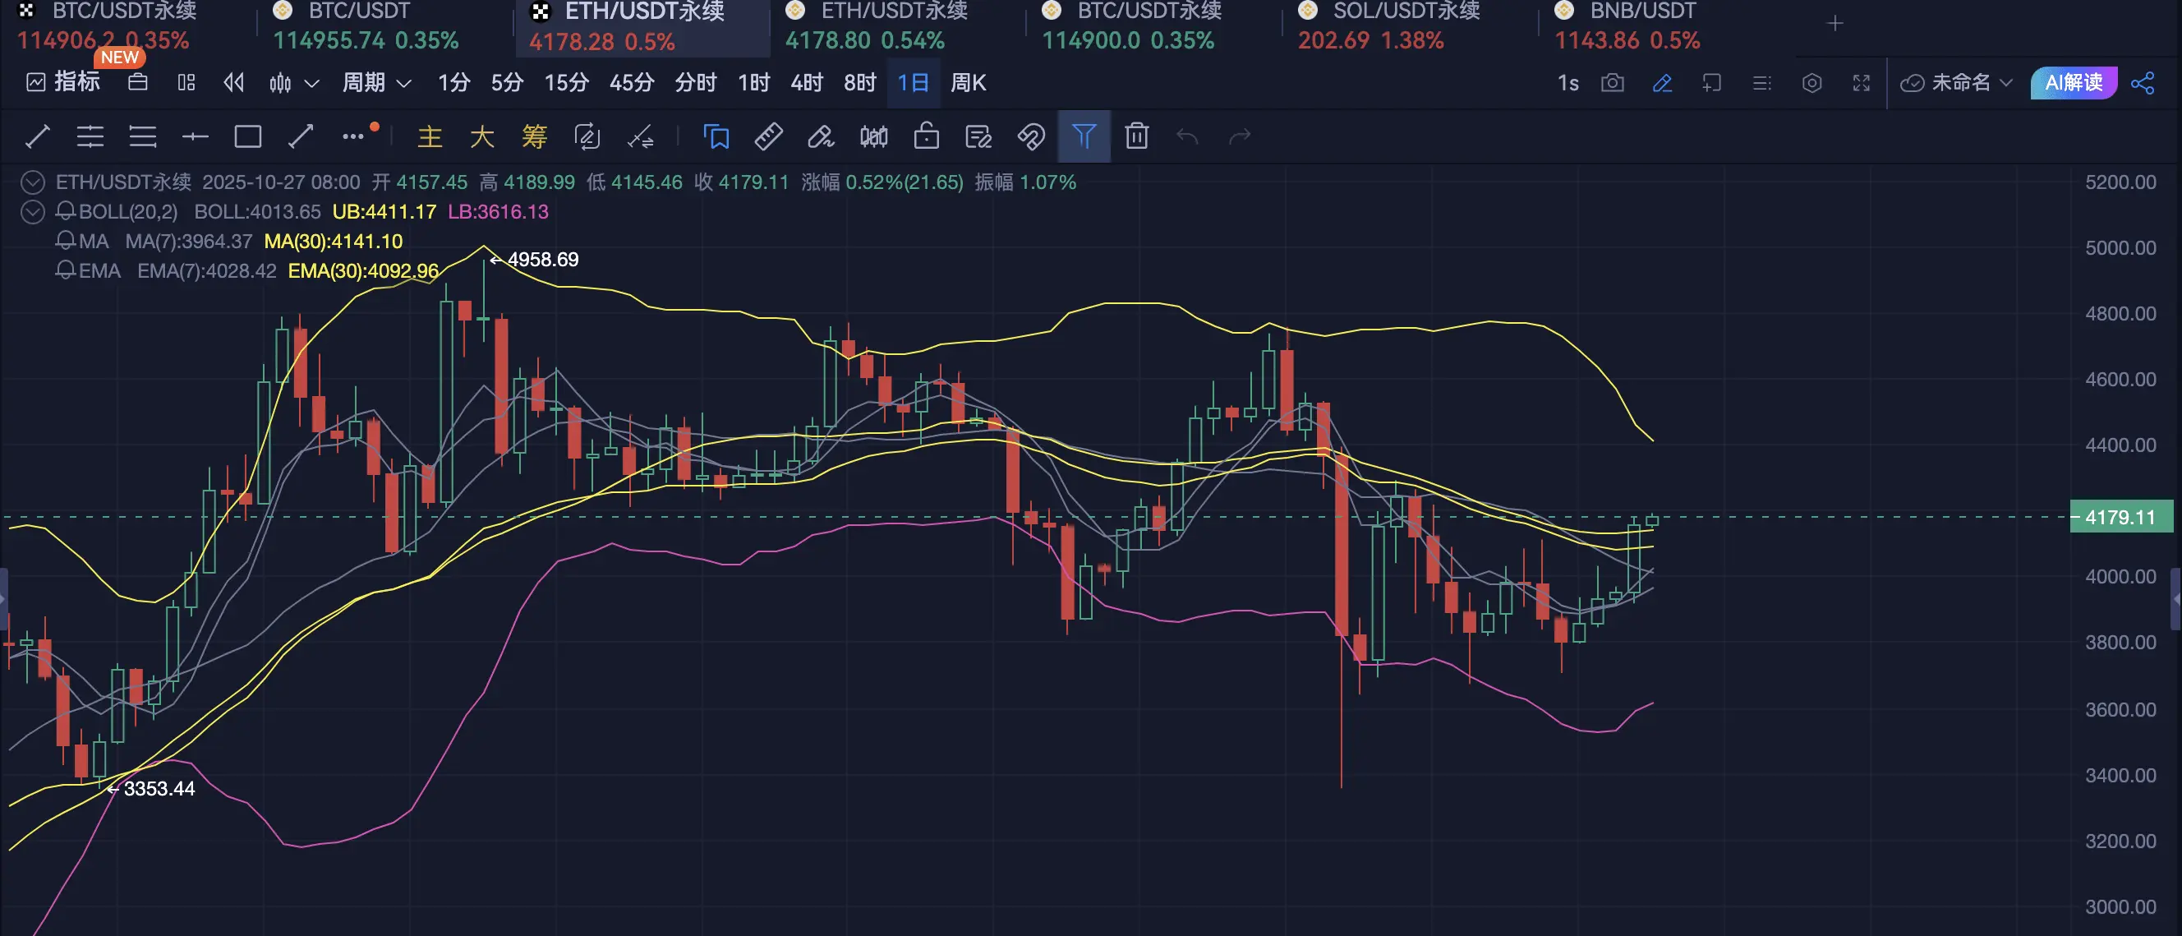Viewport: 2182px width, 936px height.
Task: Select the 4时 timeframe
Action: (806, 83)
